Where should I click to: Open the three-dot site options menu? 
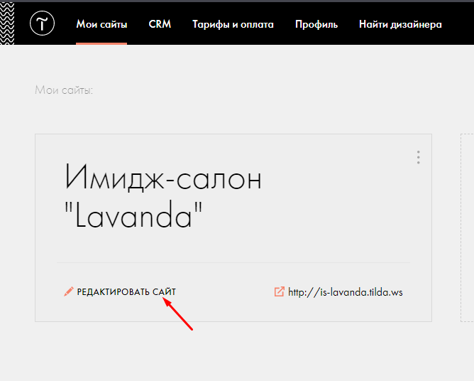point(419,157)
